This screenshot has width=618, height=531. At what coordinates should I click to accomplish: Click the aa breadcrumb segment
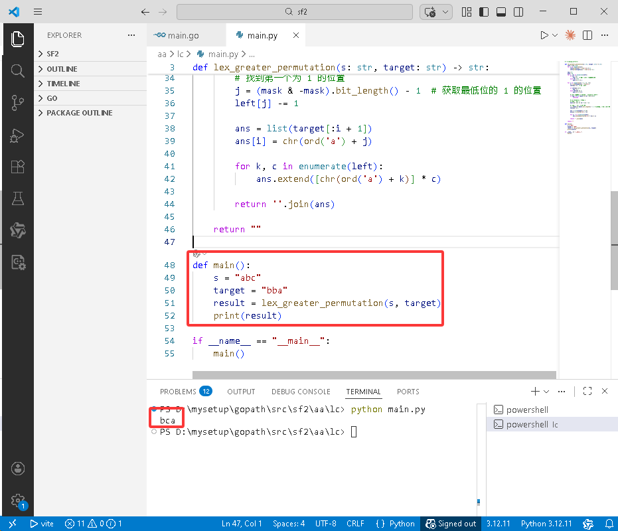pos(161,54)
